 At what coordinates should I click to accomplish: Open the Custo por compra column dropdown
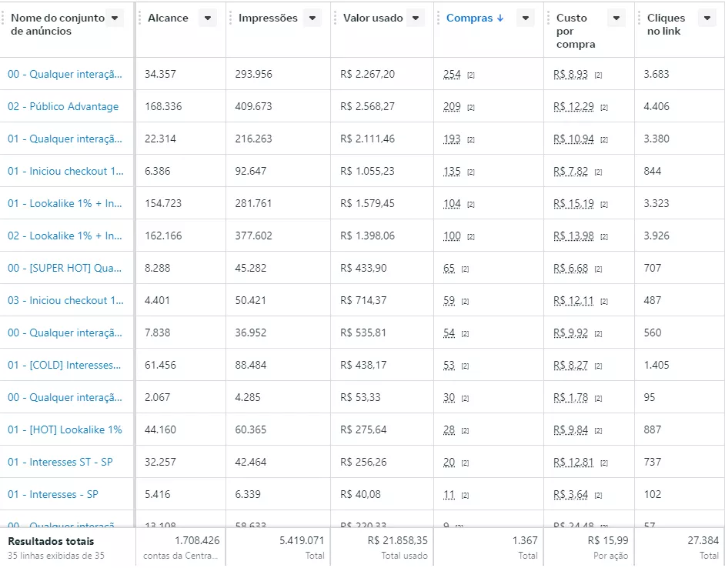click(616, 18)
